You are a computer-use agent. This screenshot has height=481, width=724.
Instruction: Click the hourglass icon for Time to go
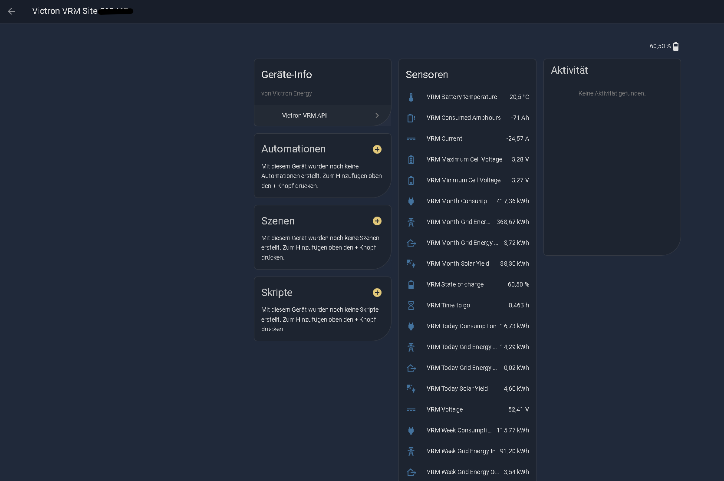pyautogui.click(x=411, y=306)
